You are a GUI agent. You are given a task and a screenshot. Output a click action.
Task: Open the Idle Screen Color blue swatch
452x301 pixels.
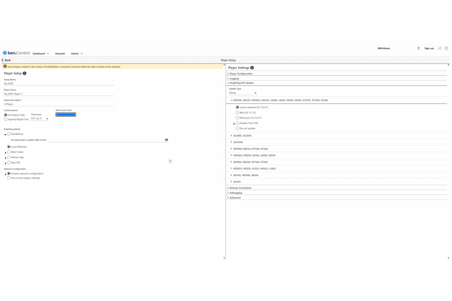[66, 115]
